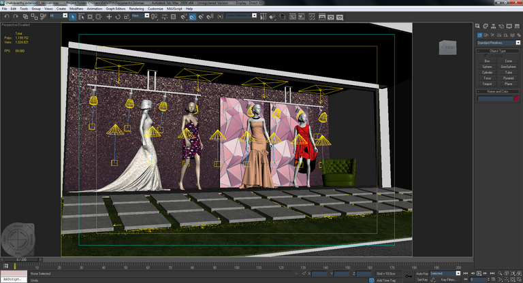Open the Modify command panel tab
This screenshot has height=283, width=523.
tap(486, 28)
